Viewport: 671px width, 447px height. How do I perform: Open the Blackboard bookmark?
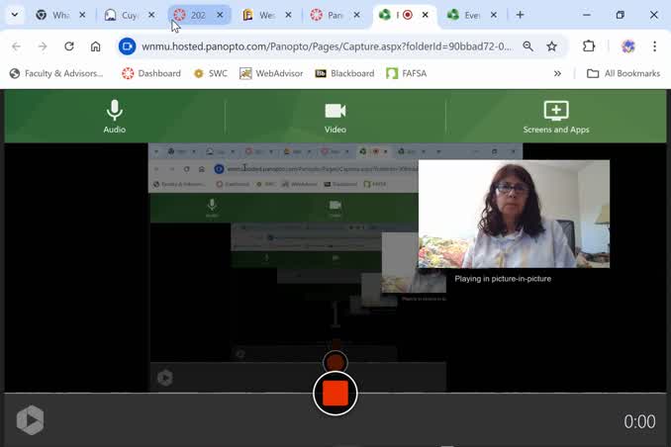[x=344, y=73]
